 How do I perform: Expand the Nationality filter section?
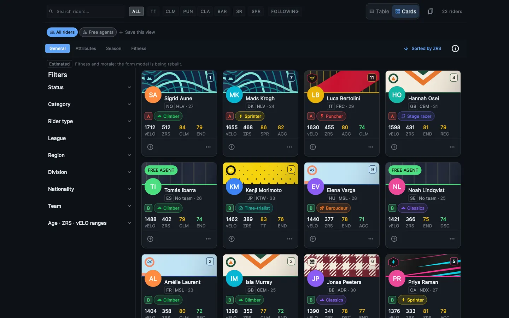tap(90, 189)
